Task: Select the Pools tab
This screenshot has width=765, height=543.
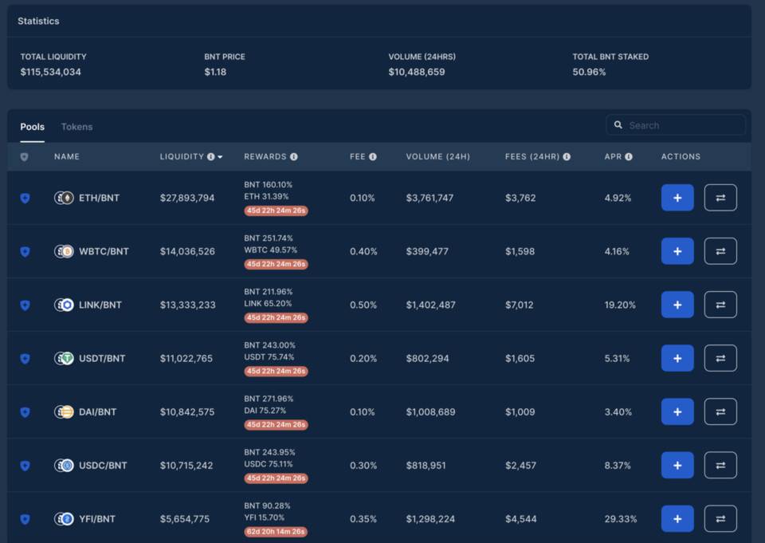Action: [32, 126]
